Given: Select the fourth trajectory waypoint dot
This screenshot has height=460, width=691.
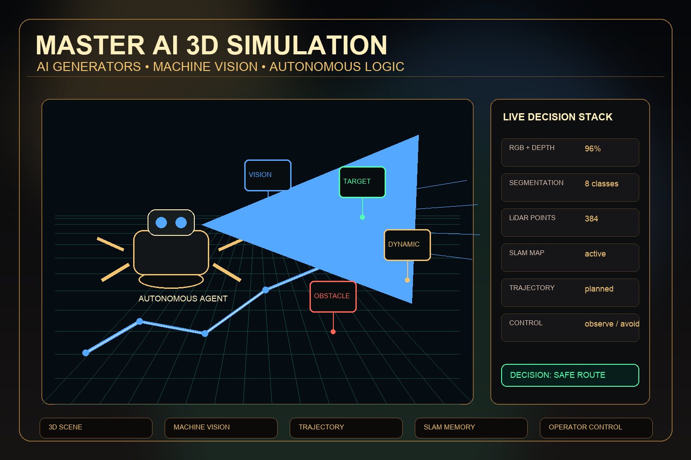Looking at the screenshot, I should [265, 290].
